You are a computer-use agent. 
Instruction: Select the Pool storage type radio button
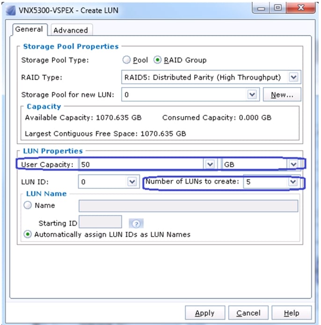point(126,60)
